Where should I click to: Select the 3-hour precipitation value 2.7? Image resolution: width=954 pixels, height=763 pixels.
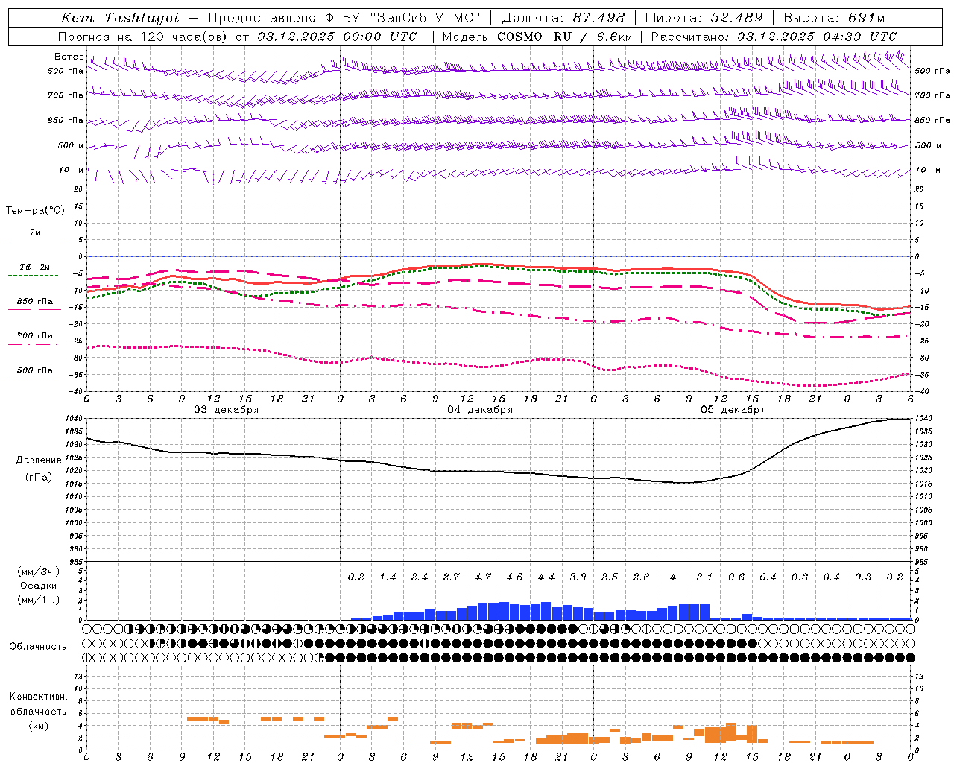pos(451,577)
